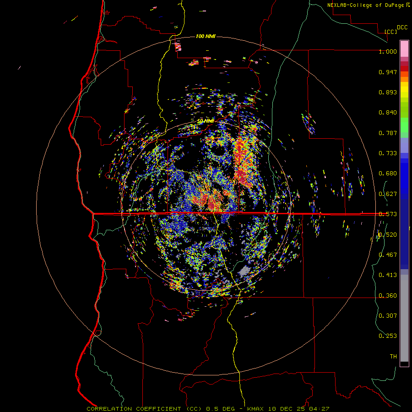This screenshot has height=412, width=412.
Task: Click the 1.000 value on the color scale
Action: click(x=388, y=51)
